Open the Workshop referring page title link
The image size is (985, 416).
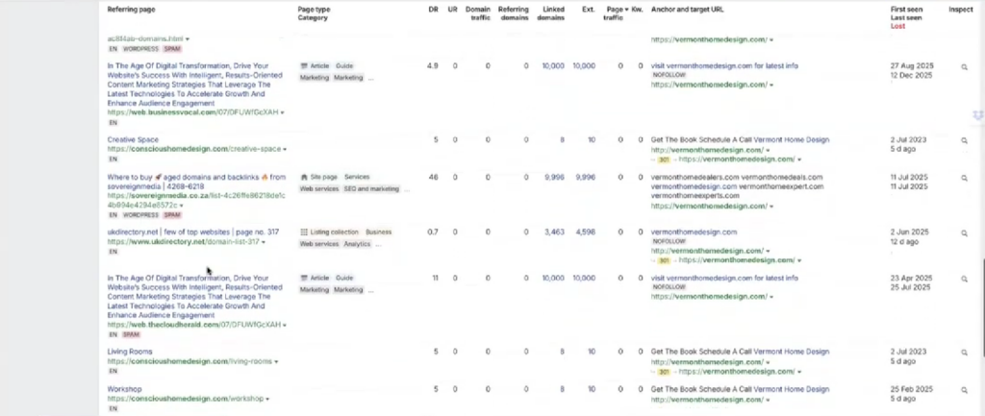(x=125, y=389)
